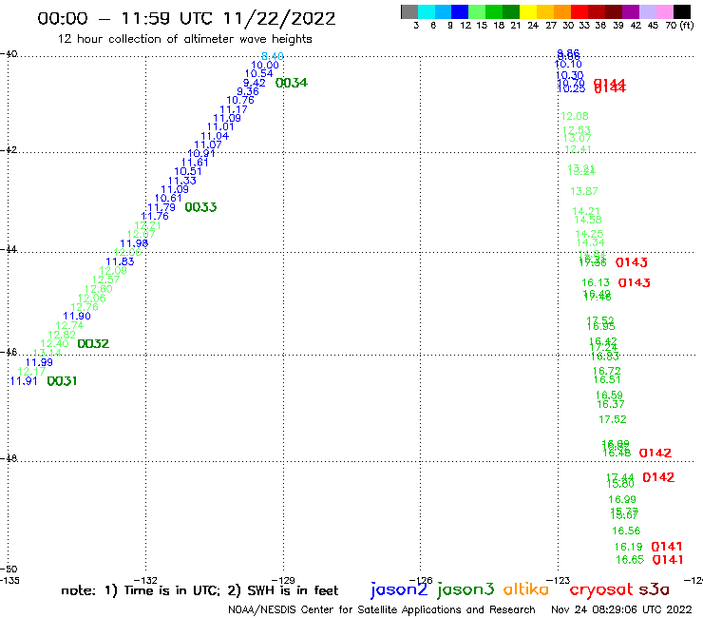Click the s3a satellite legend label

(x=654, y=589)
